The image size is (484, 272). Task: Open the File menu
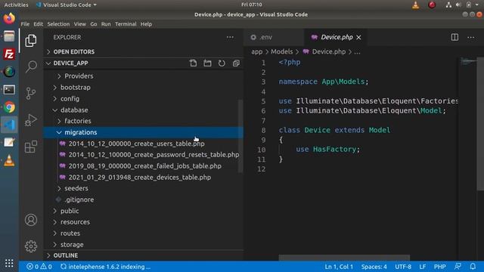pos(25,24)
